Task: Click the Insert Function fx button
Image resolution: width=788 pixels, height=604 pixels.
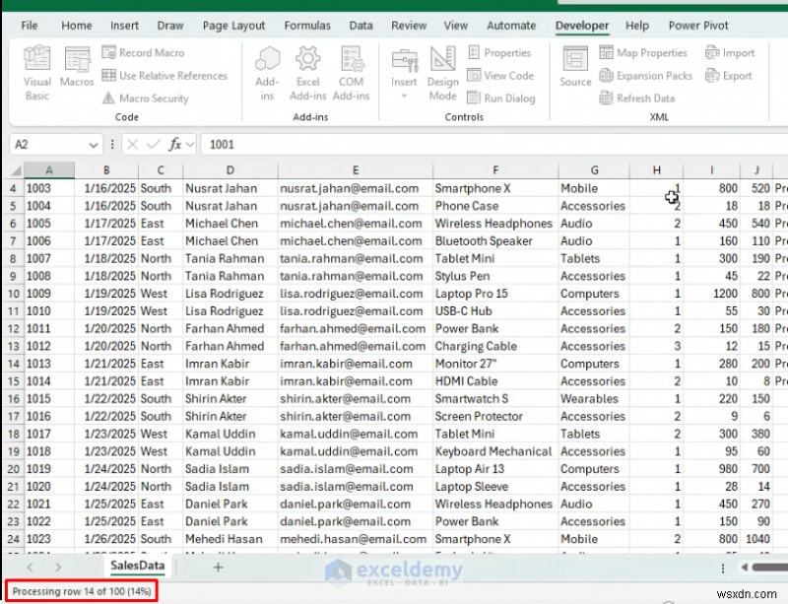Action: 174,145
